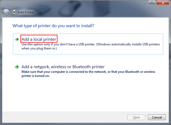
Task: Click the 'when you plug them in' line
Action: [39, 48]
